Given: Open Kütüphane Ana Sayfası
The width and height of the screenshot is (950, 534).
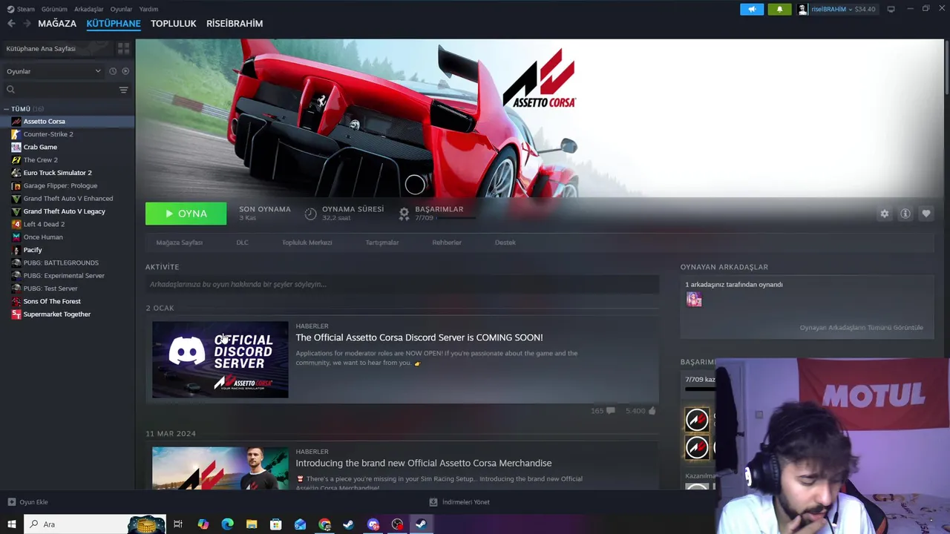Looking at the screenshot, I should [x=41, y=49].
